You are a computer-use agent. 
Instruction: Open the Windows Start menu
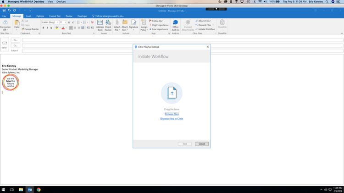[3, 189]
